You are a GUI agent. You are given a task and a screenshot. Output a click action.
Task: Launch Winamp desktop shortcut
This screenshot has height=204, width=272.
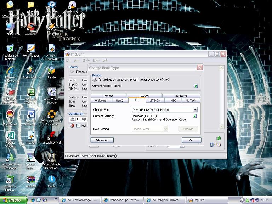(51, 29)
